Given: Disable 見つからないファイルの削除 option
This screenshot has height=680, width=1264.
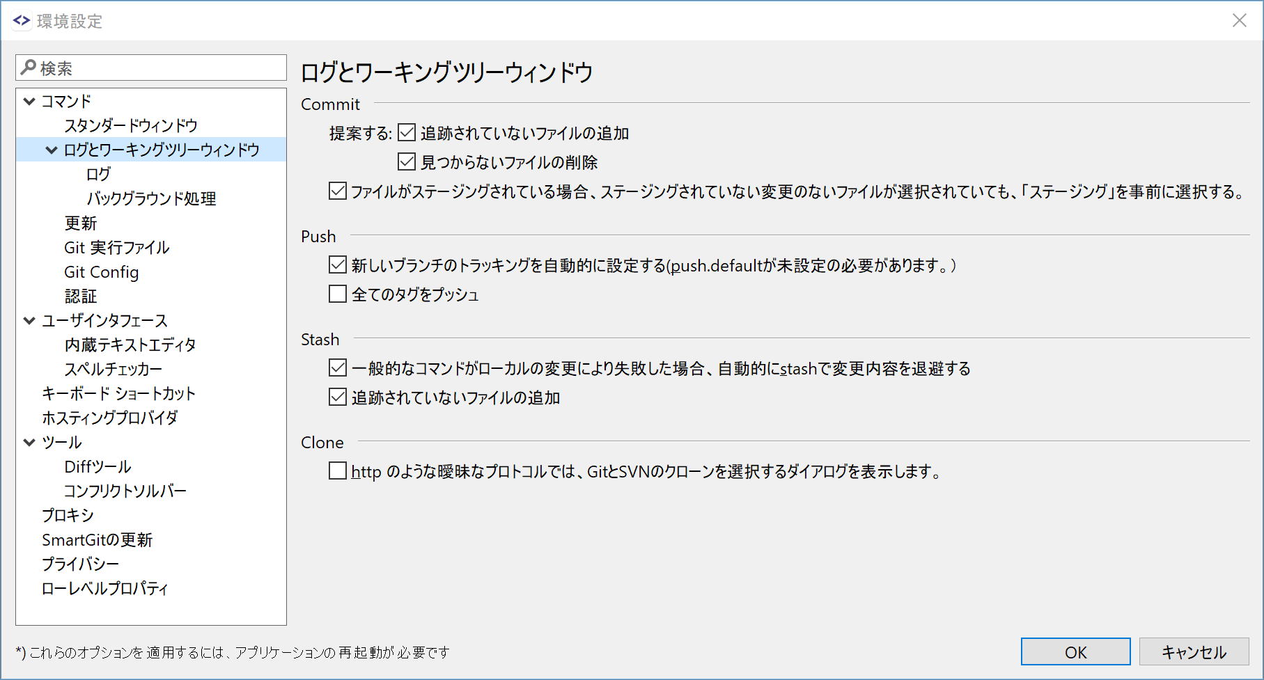Looking at the screenshot, I should 406,161.
